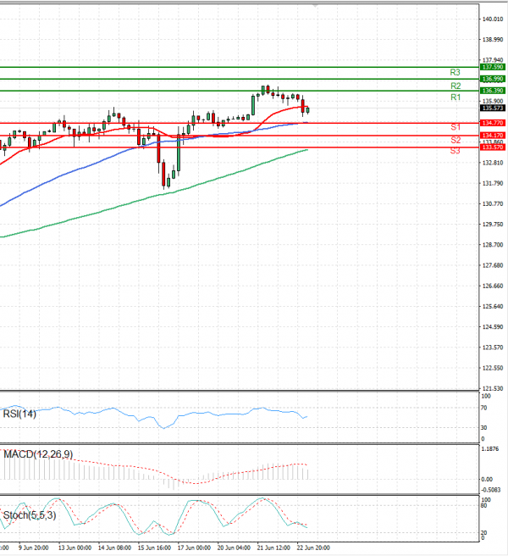Click the 125.640 price axis value
The height and width of the screenshot is (556, 508).
coord(493,306)
